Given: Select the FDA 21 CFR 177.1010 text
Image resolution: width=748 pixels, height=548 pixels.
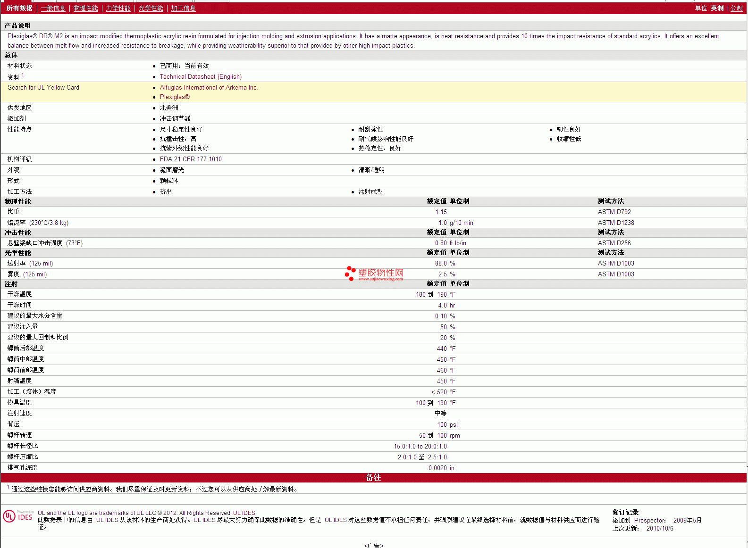Looking at the screenshot, I should tap(191, 159).
